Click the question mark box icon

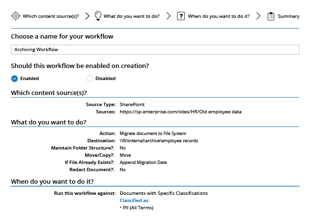pos(181,16)
